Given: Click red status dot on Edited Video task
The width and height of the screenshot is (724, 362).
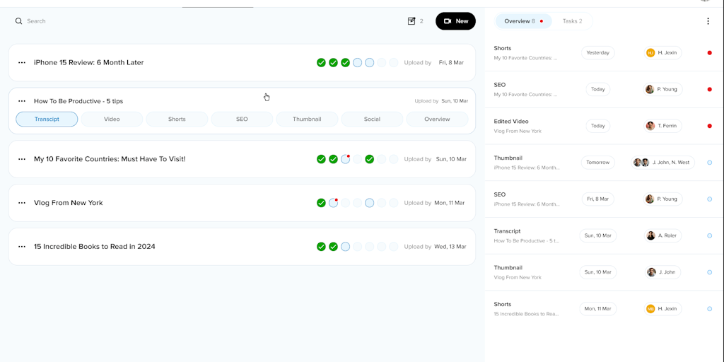Looking at the screenshot, I should (709, 126).
